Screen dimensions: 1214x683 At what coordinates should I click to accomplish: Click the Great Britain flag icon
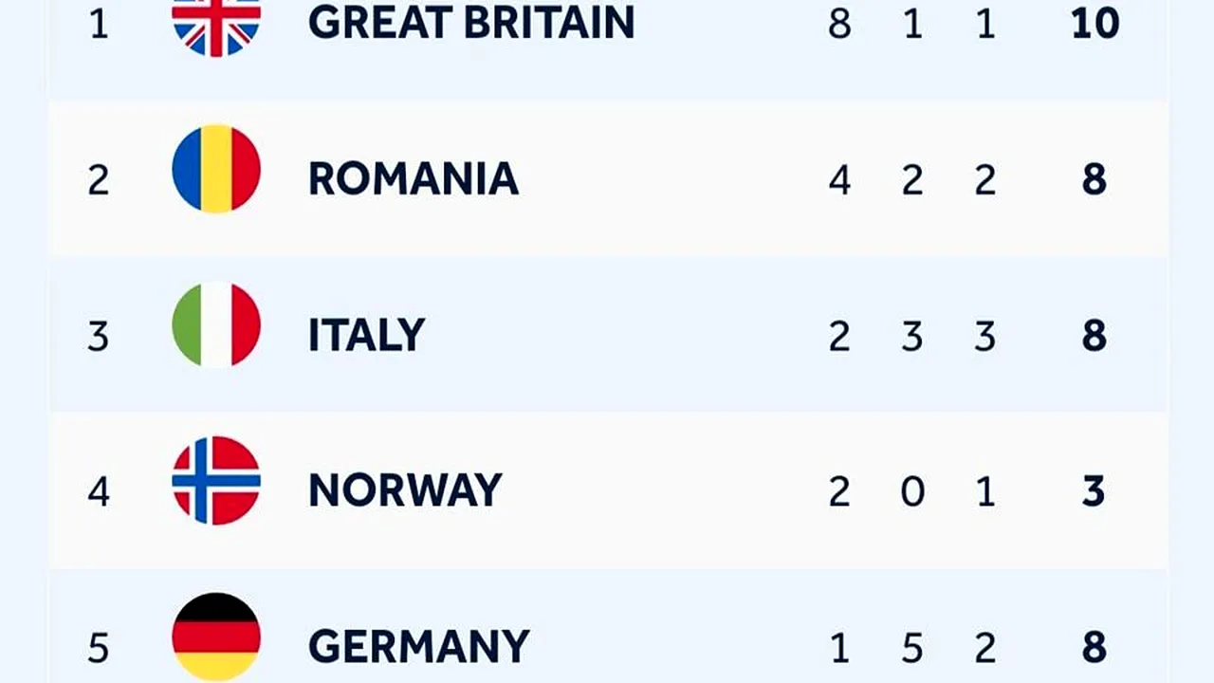click(216, 23)
